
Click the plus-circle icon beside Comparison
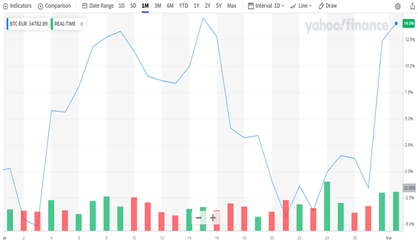point(40,6)
